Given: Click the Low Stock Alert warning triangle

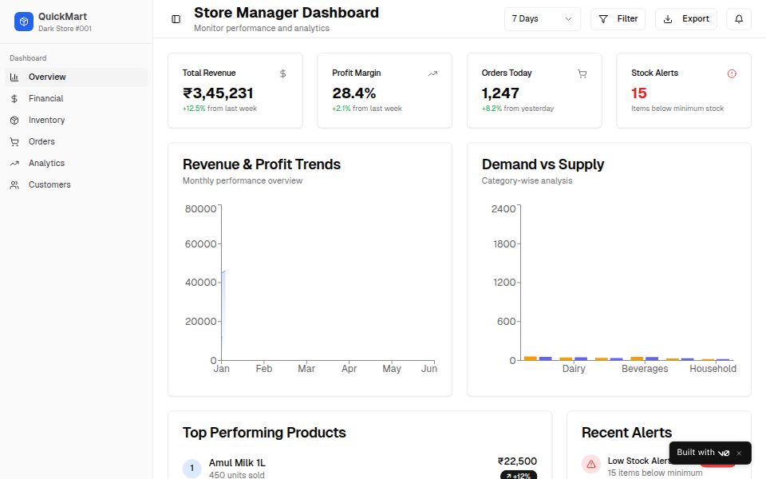Looking at the screenshot, I should click(x=591, y=464).
